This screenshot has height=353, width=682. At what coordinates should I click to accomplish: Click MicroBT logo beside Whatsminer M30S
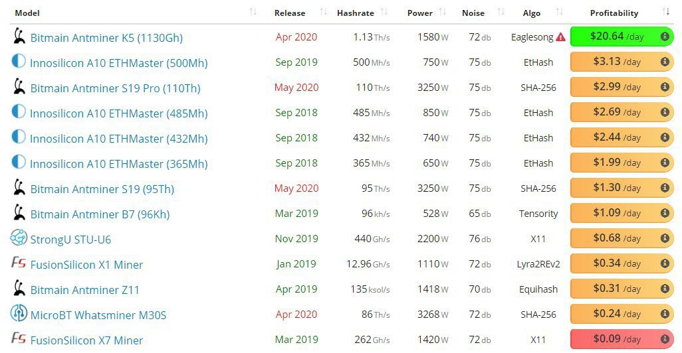click(x=19, y=314)
